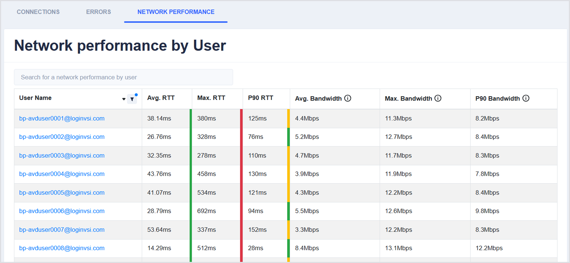This screenshot has width=570, height=263.
Task: Switch to the Errors tab
Action: (x=99, y=12)
